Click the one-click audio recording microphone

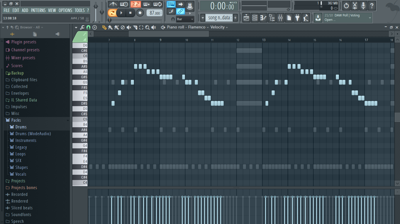coord(363,5)
